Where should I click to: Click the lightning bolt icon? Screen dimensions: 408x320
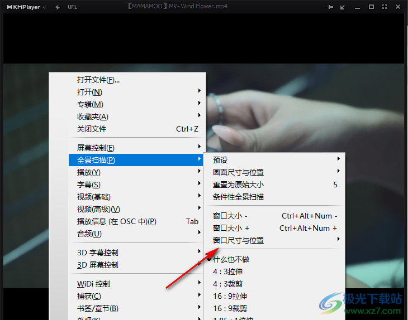(57, 7)
